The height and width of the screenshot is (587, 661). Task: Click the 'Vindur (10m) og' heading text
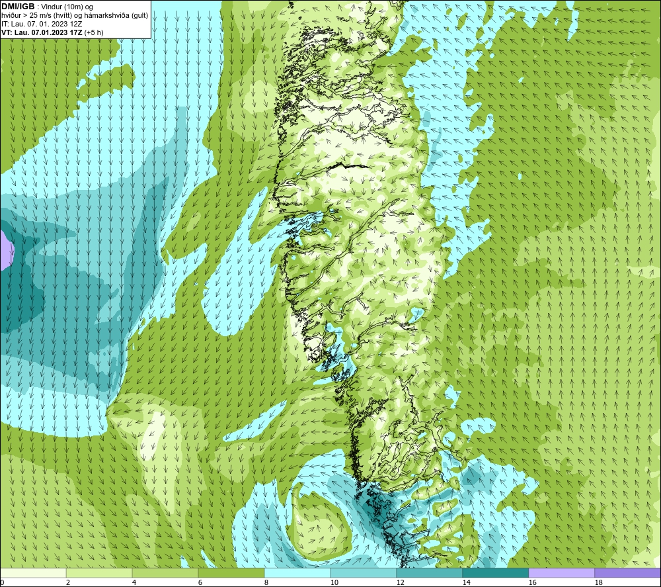pos(67,7)
